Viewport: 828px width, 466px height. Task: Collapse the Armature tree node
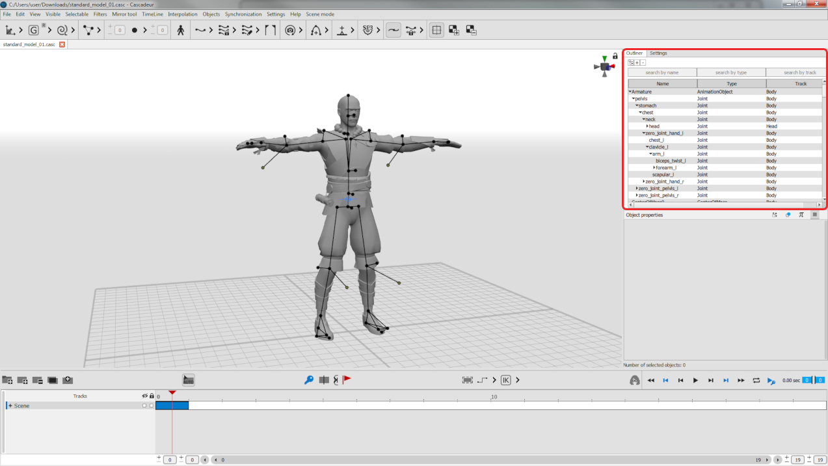pyautogui.click(x=630, y=92)
